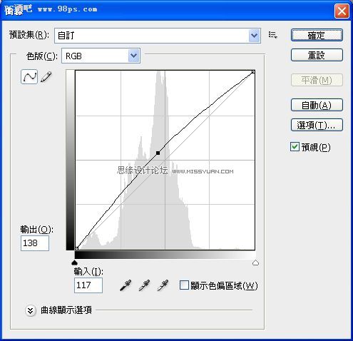Open the 預設集 preset dropdown

158,36
